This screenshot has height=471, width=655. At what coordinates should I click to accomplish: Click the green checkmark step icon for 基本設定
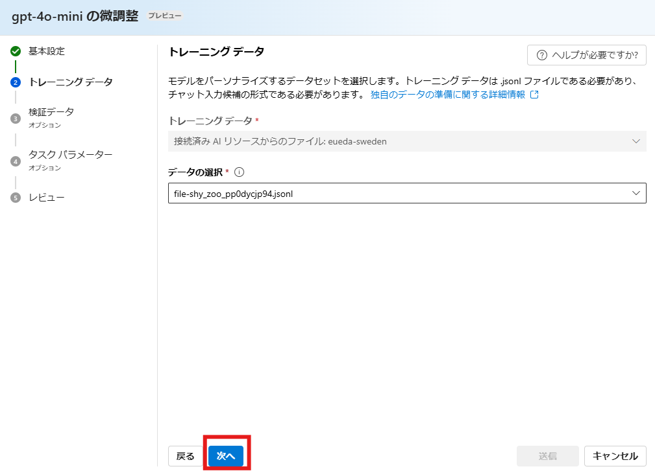[16, 51]
